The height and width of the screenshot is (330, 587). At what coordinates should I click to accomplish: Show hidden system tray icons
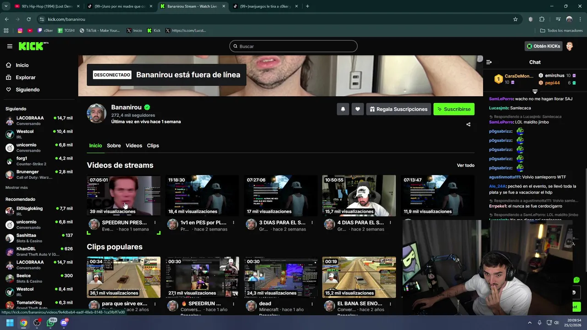(x=530, y=323)
